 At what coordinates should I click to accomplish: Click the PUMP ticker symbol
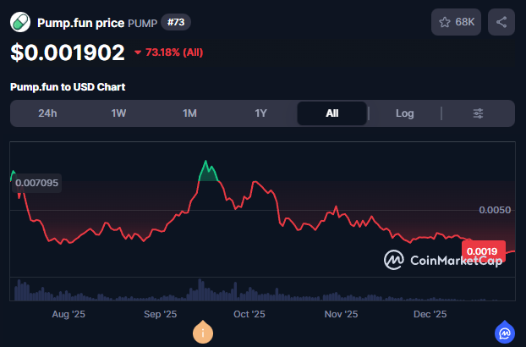[143, 23]
